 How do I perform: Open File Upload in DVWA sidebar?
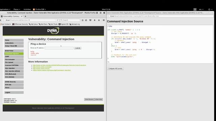click(x=14, y=62)
